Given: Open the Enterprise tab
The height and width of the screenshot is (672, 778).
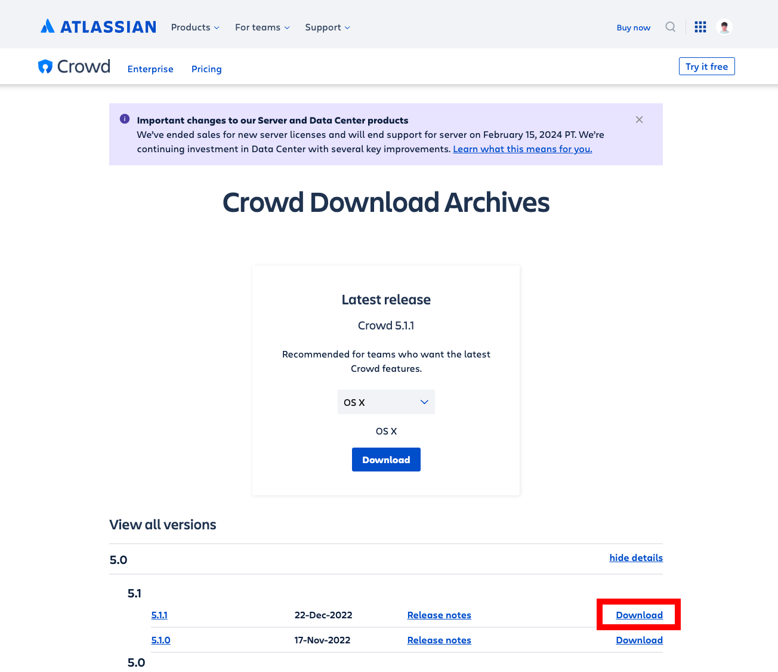Looking at the screenshot, I should (x=150, y=69).
